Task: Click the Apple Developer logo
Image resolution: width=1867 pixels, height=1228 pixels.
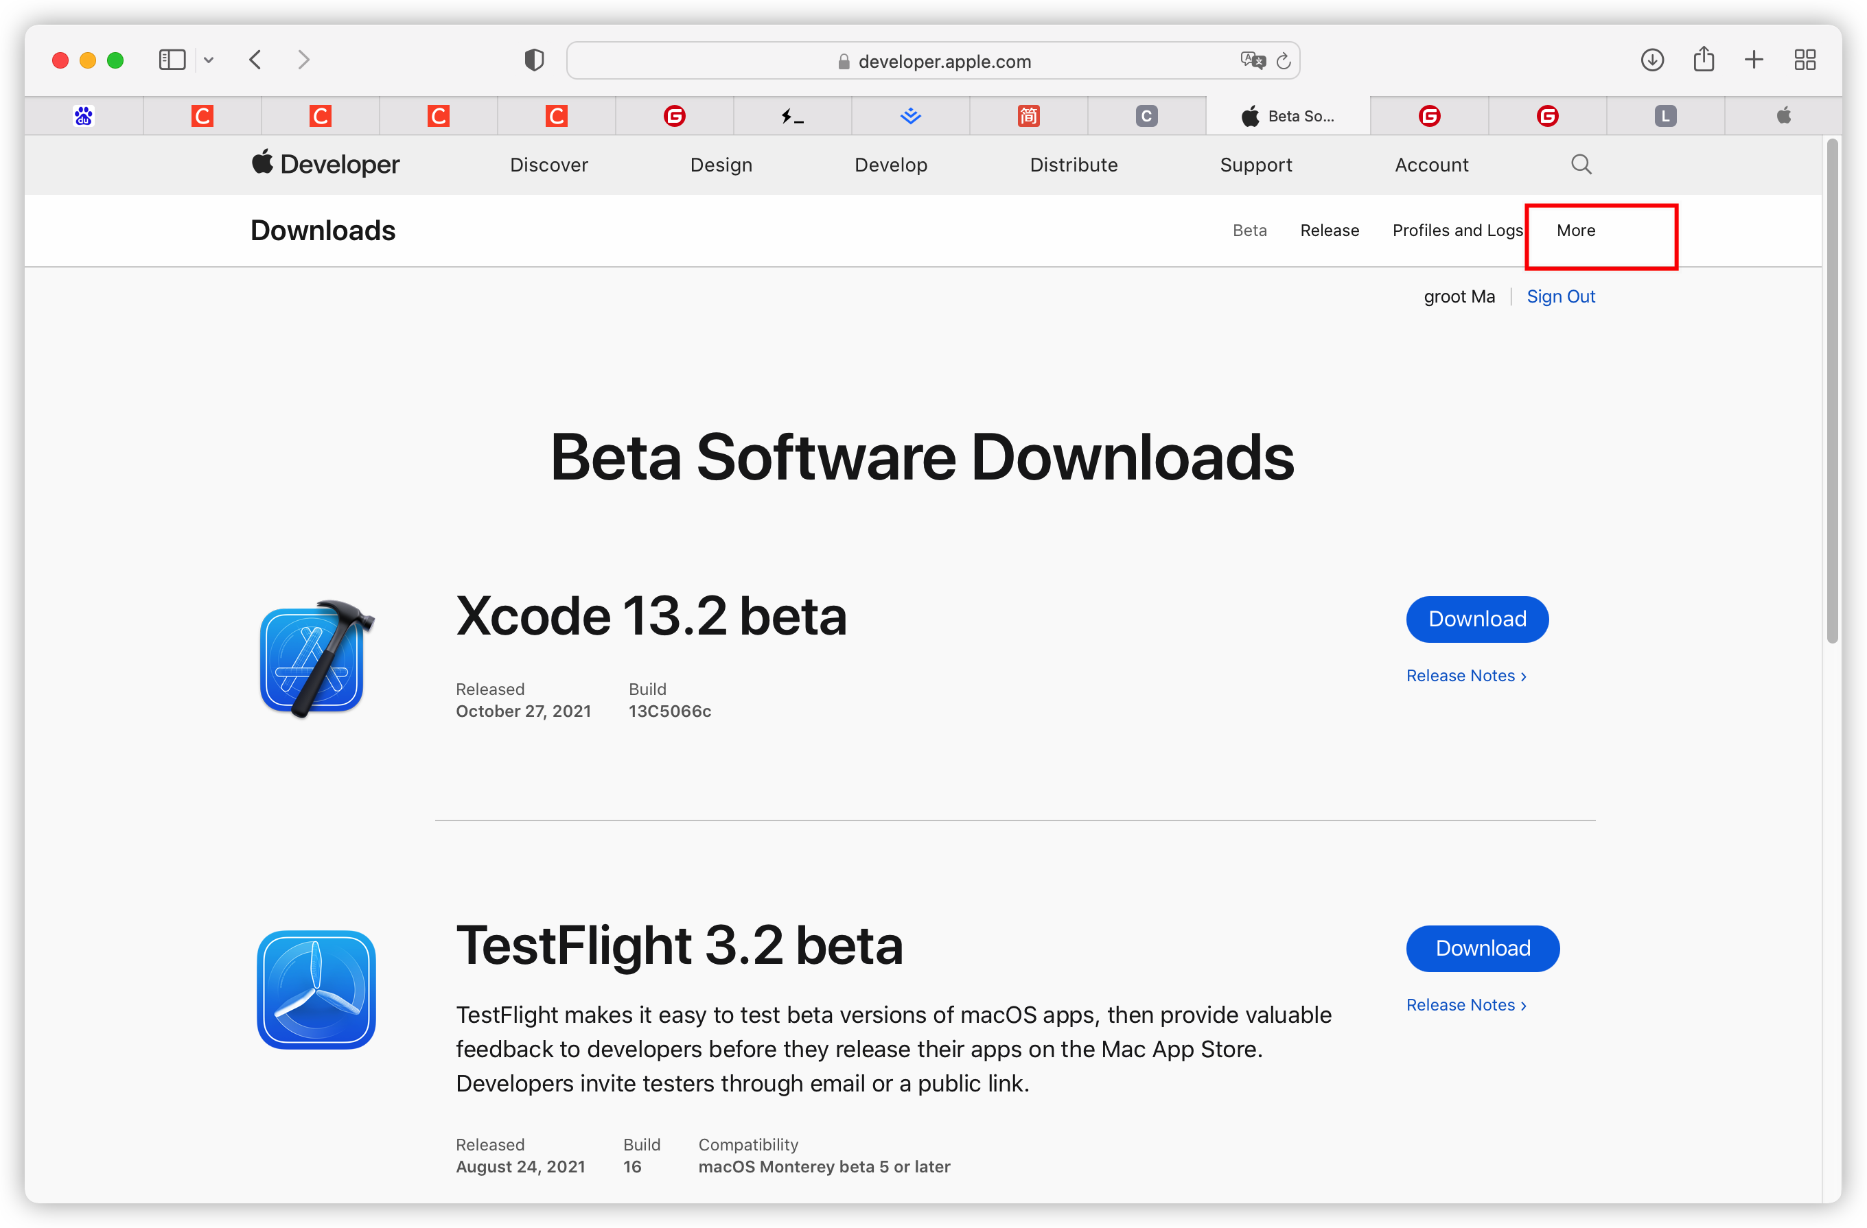Action: click(x=325, y=164)
